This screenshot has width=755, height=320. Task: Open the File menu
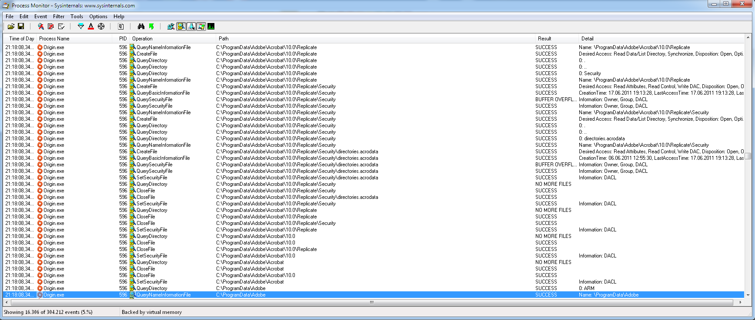coord(10,16)
